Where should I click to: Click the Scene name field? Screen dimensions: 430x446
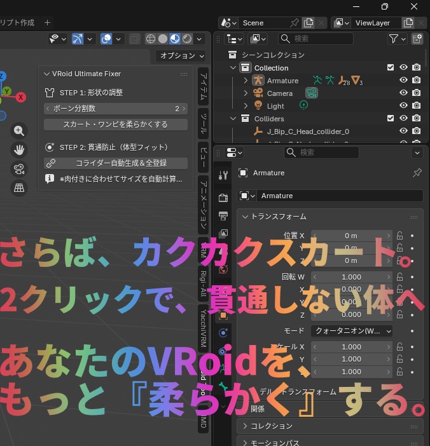(x=263, y=23)
